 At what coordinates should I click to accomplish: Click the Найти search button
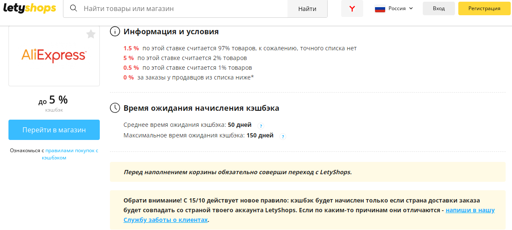(307, 8)
